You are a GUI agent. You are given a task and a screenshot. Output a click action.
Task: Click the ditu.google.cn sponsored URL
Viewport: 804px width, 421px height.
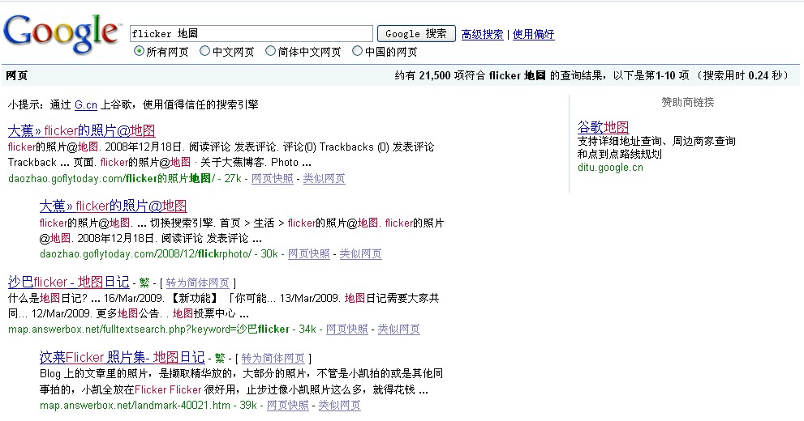(610, 168)
